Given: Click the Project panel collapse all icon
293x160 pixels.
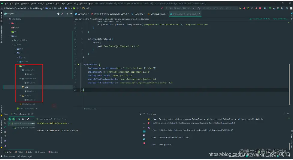Looking at the screenshot, I should click(62, 14).
